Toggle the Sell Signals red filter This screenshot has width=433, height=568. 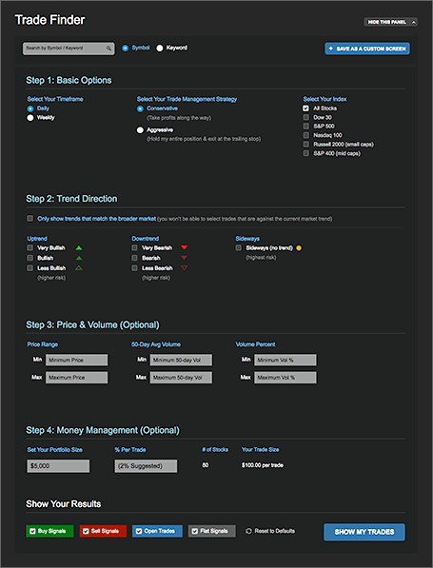pyautogui.click(x=103, y=531)
